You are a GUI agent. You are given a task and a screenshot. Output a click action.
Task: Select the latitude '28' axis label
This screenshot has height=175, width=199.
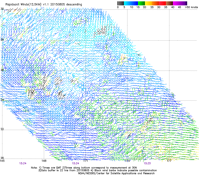click(x=2, y=40)
